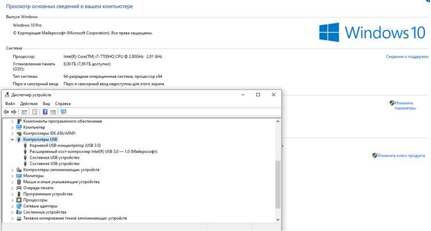Click the printer icon beside Очереди печати
The width and height of the screenshot is (431, 231).
[x=19, y=188]
